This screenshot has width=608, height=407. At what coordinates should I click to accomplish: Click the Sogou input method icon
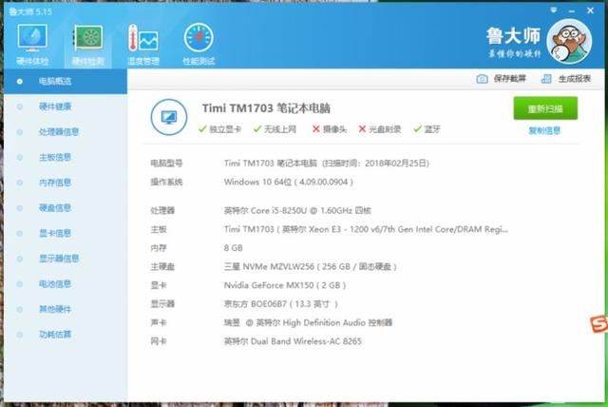(599, 324)
